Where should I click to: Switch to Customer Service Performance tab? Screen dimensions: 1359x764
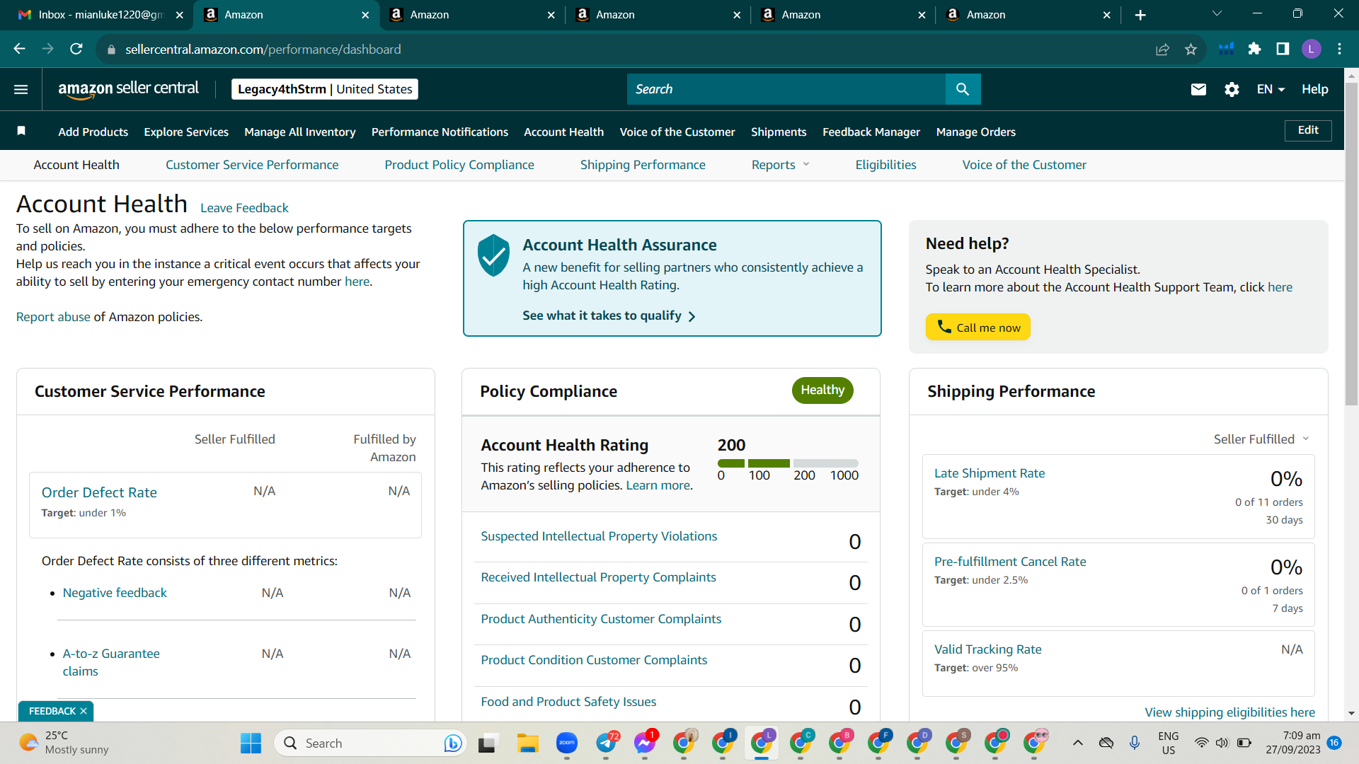click(252, 165)
